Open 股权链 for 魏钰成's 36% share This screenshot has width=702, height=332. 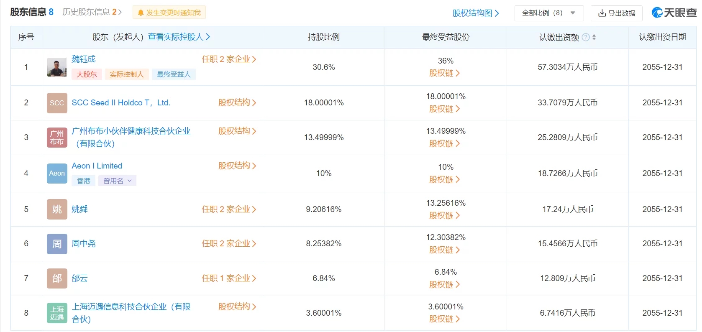pyautogui.click(x=445, y=73)
